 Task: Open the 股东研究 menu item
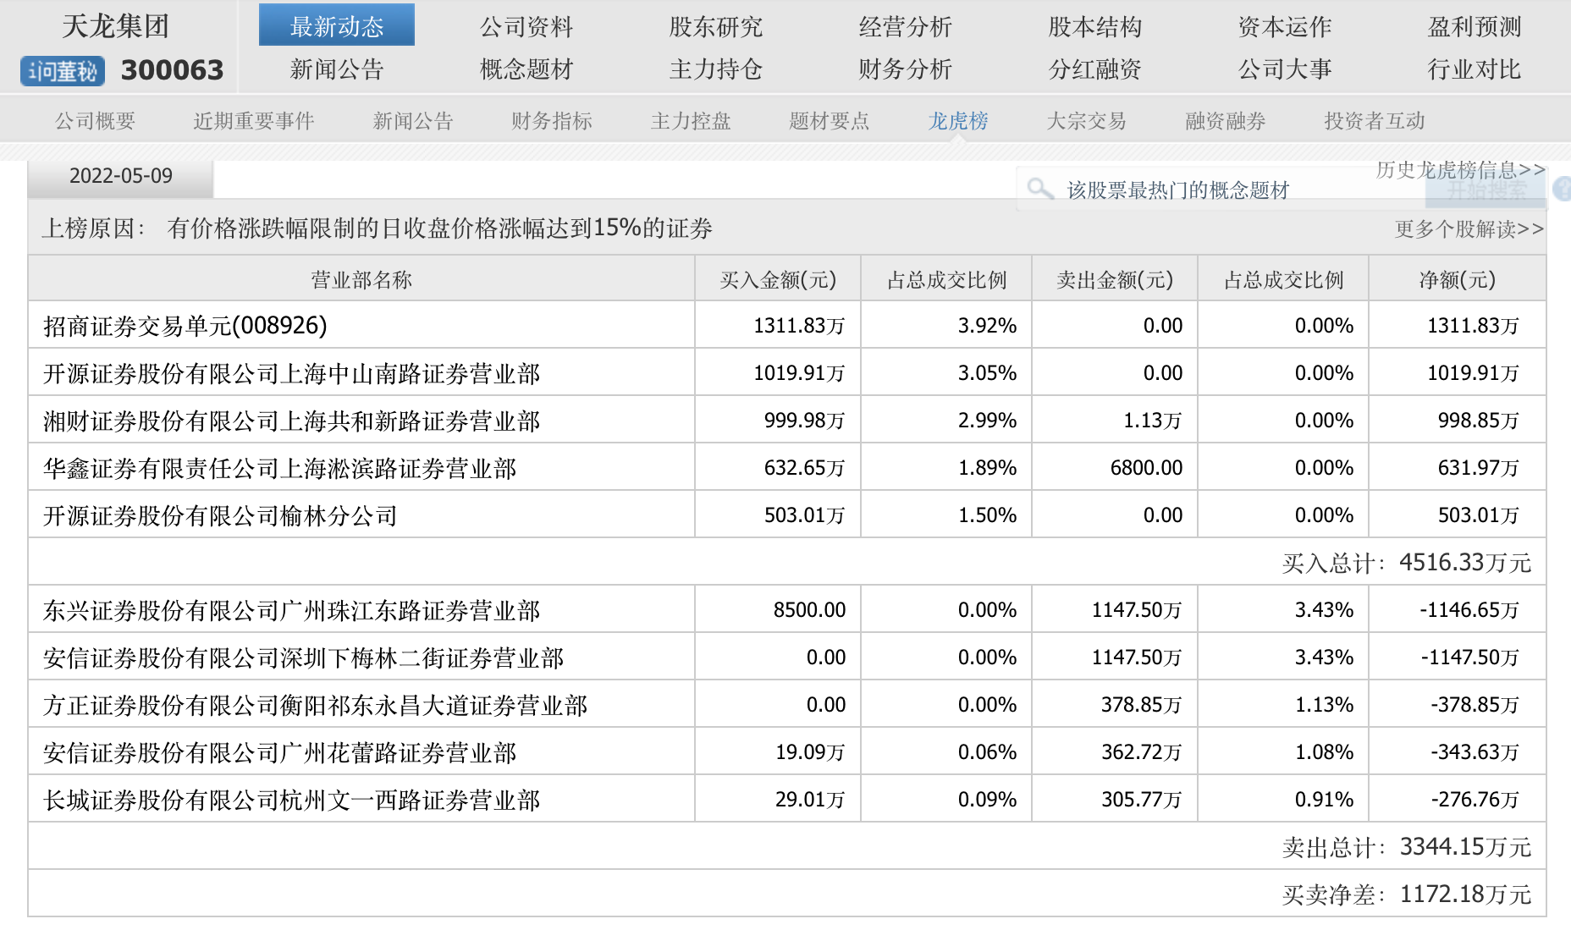(x=715, y=27)
